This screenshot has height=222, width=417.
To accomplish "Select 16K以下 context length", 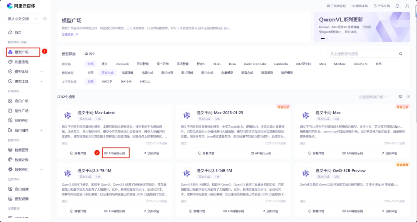I will tap(107, 82).
